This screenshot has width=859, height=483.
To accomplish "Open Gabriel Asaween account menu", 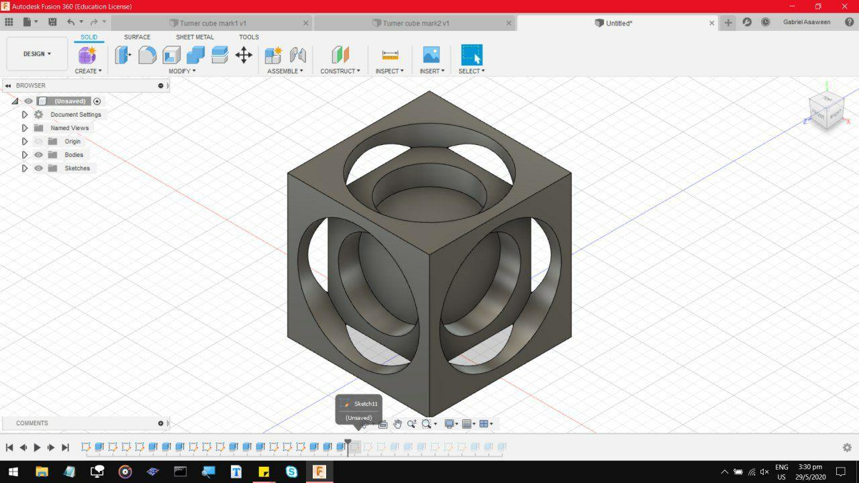I will (807, 22).
